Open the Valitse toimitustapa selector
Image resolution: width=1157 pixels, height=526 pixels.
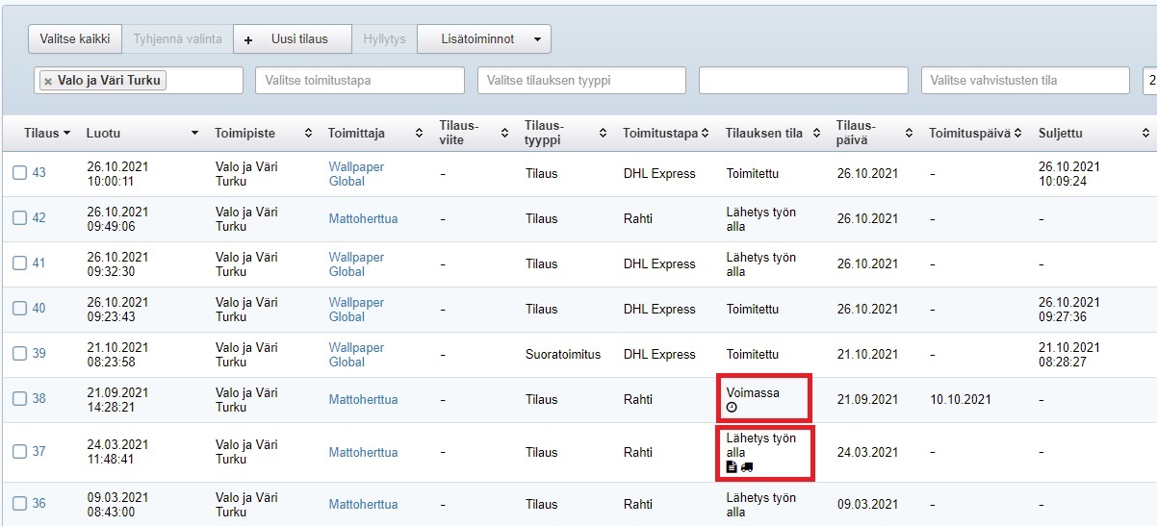pyautogui.click(x=359, y=81)
